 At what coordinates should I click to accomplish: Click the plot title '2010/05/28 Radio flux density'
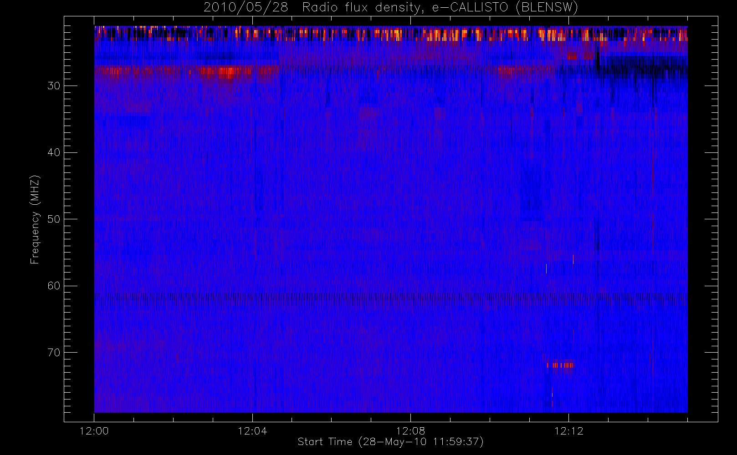(x=390, y=8)
